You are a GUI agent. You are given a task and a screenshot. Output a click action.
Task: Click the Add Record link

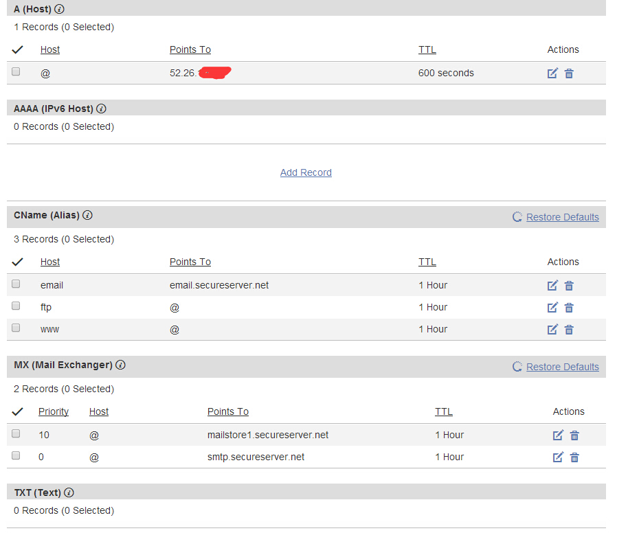[x=306, y=172]
